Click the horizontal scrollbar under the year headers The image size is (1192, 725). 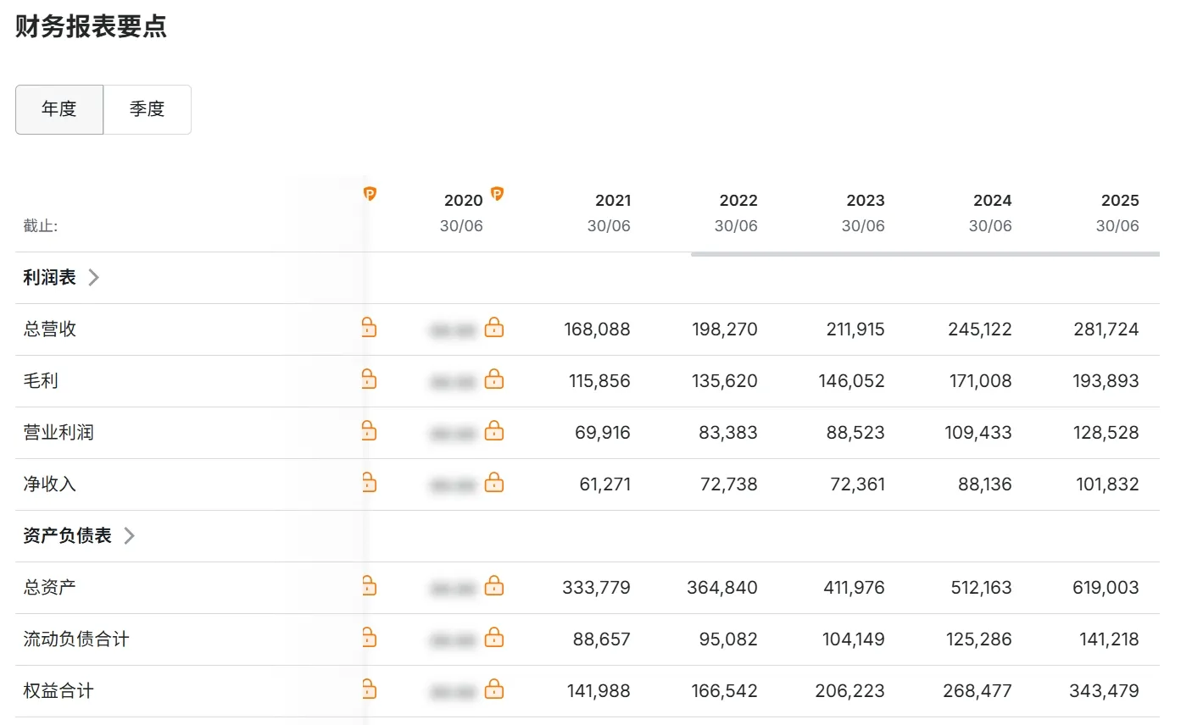pos(924,253)
